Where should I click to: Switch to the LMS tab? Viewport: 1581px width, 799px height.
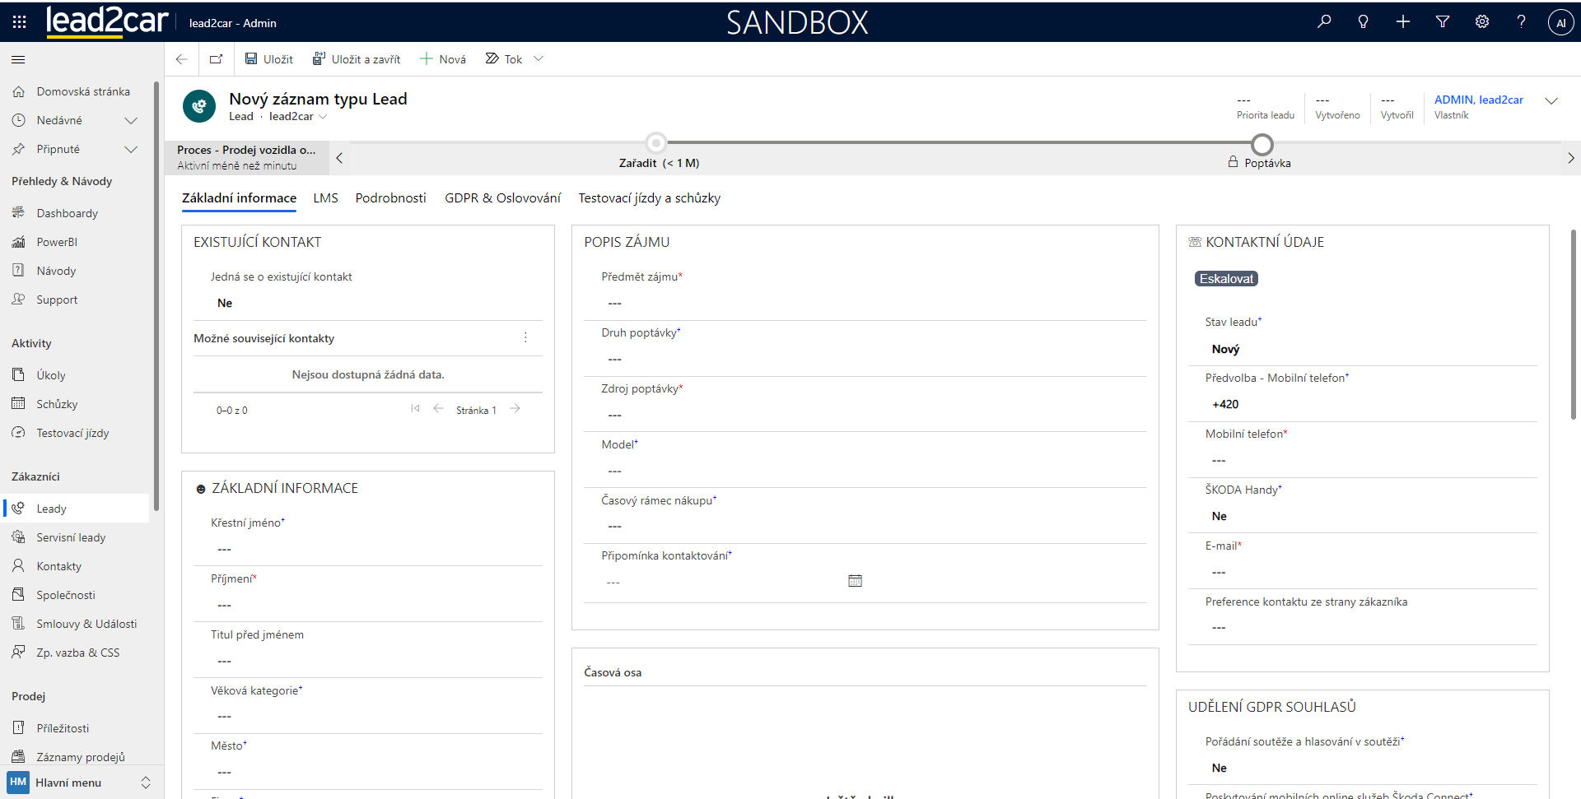click(x=325, y=198)
